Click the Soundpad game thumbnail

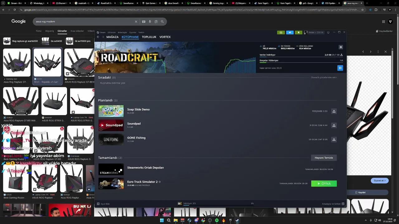(111, 125)
